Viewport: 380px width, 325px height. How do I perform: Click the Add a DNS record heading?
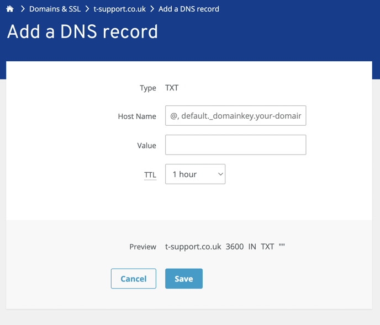coord(82,31)
